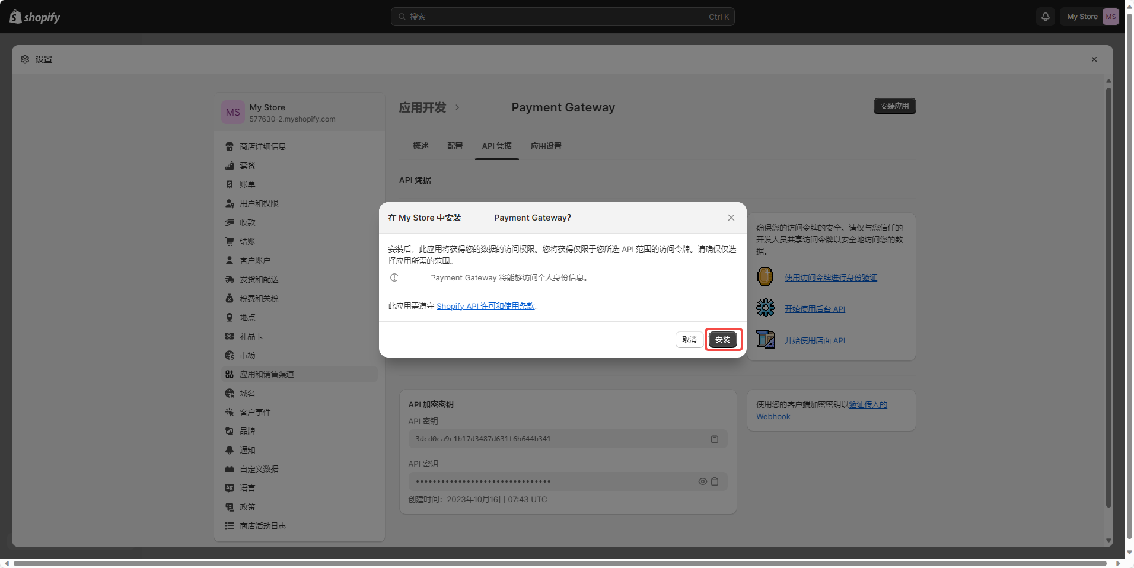This screenshot has width=1134, height=568.
Task: Open 礼品卡 gift card settings
Action: click(300, 336)
